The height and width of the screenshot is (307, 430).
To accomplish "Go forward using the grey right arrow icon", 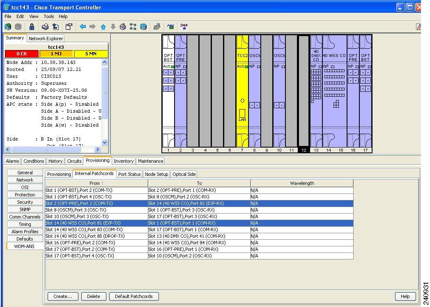I will pyautogui.click(x=93, y=27).
